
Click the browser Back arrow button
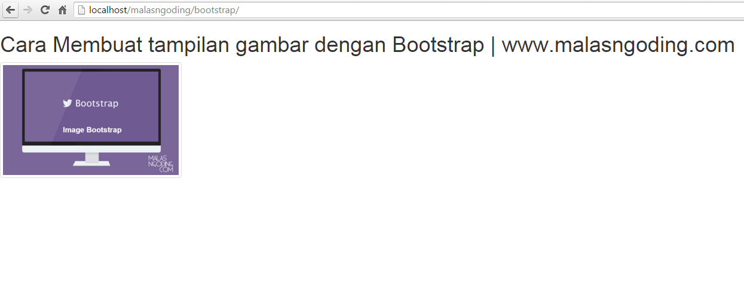click(10, 10)
